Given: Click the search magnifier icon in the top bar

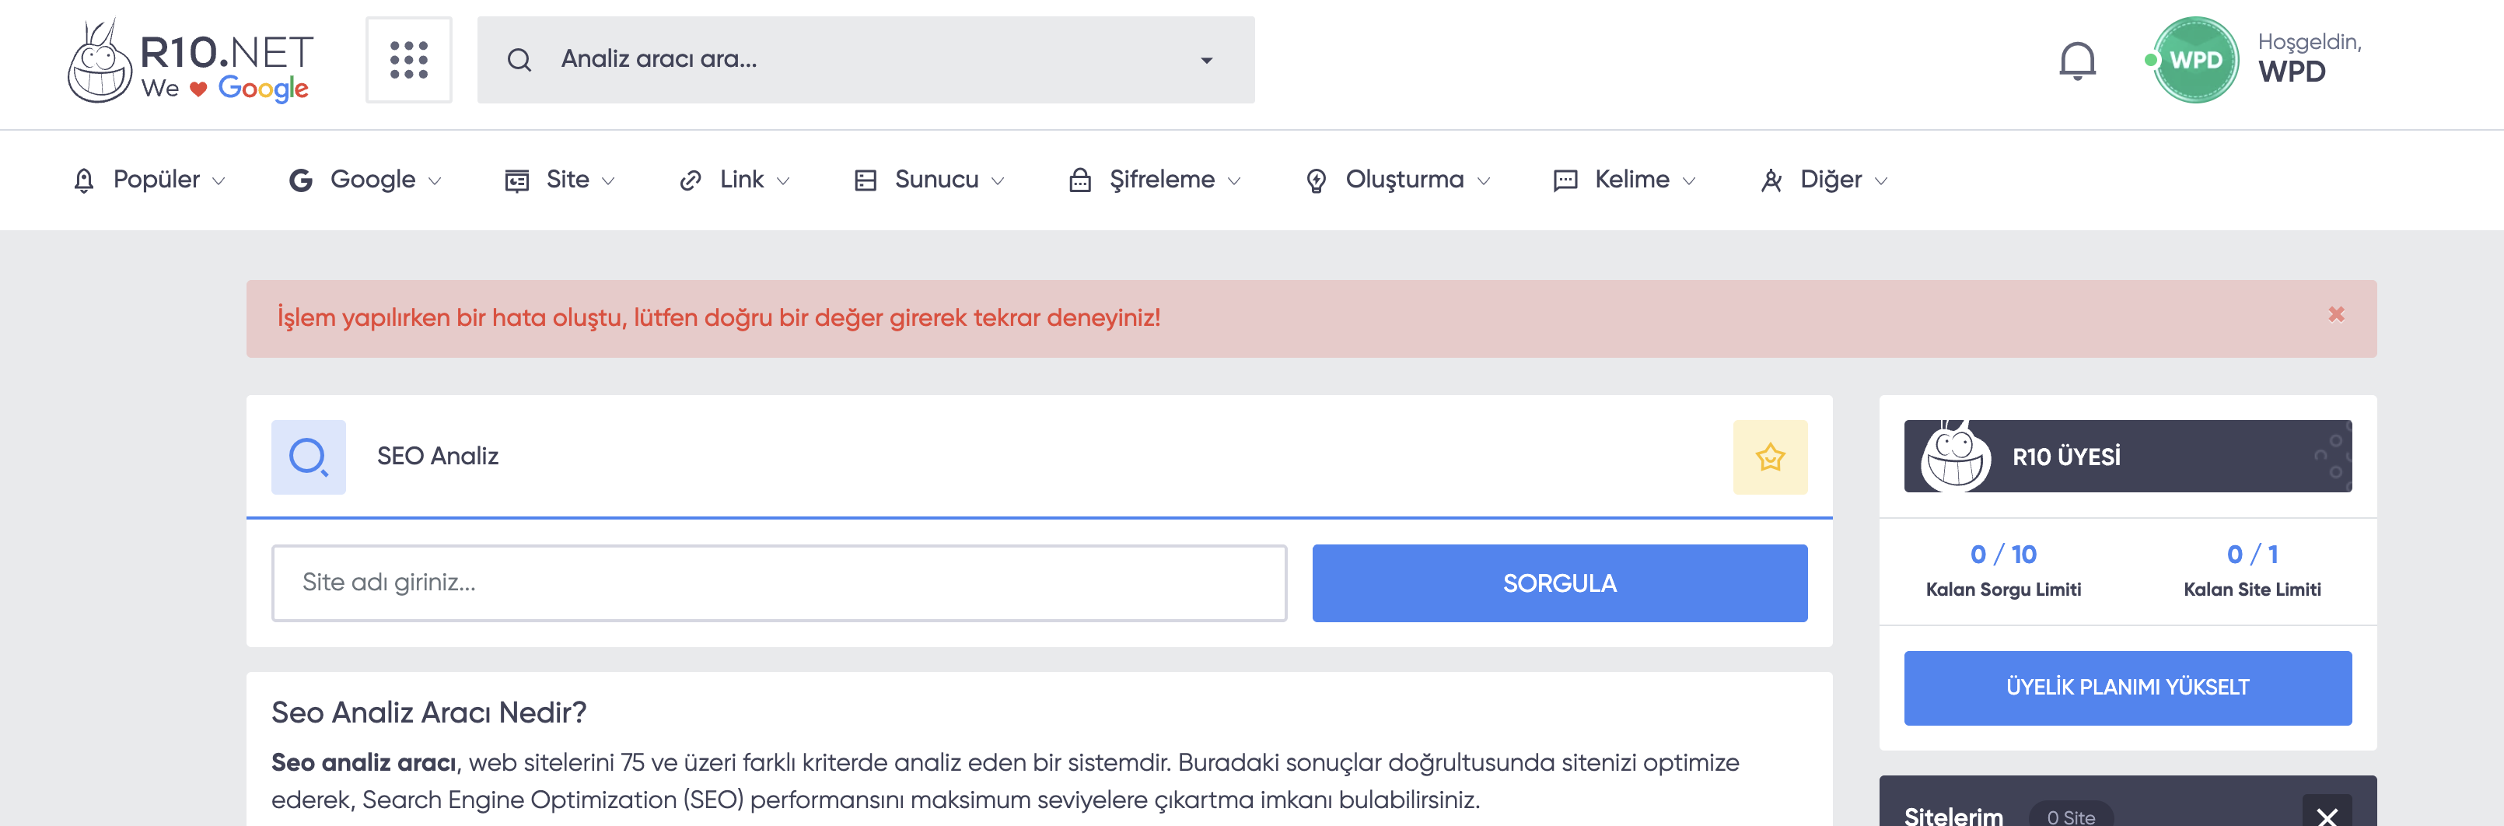Looking at the screenshot, I should coord(519,60).
